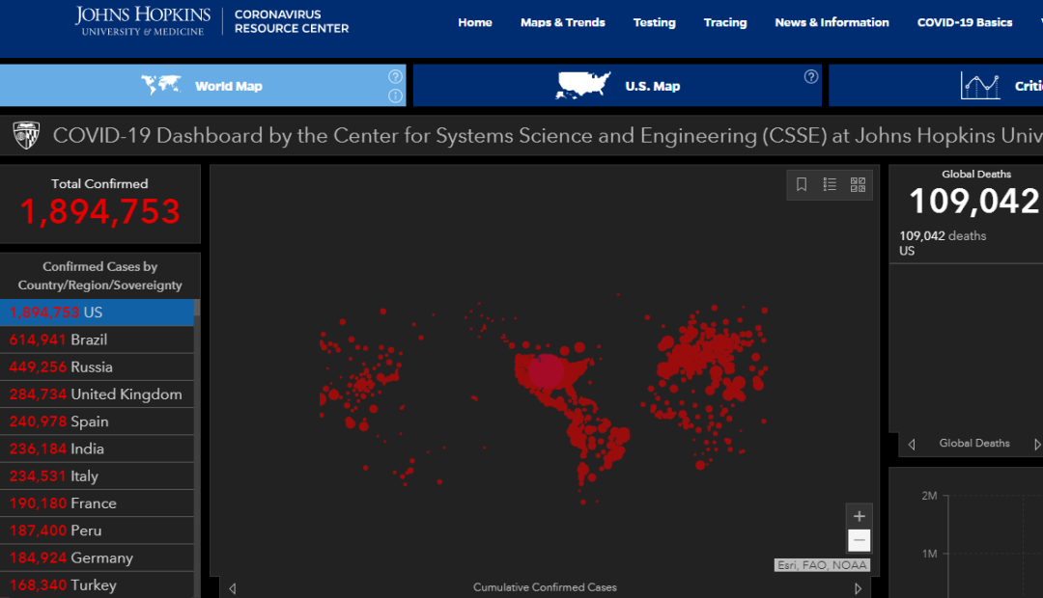Viewport: 1043px width, 598px height.
Task: Click the country list scrollbar
Action: click(x=197, y=434)
